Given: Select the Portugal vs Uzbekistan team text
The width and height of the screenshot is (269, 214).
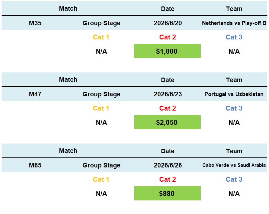Looking at the screenshot, I should coord(234,94).
